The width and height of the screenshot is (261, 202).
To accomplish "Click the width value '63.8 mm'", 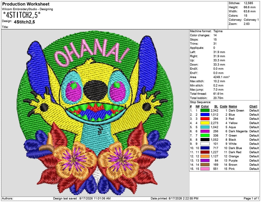I will 250,11.
